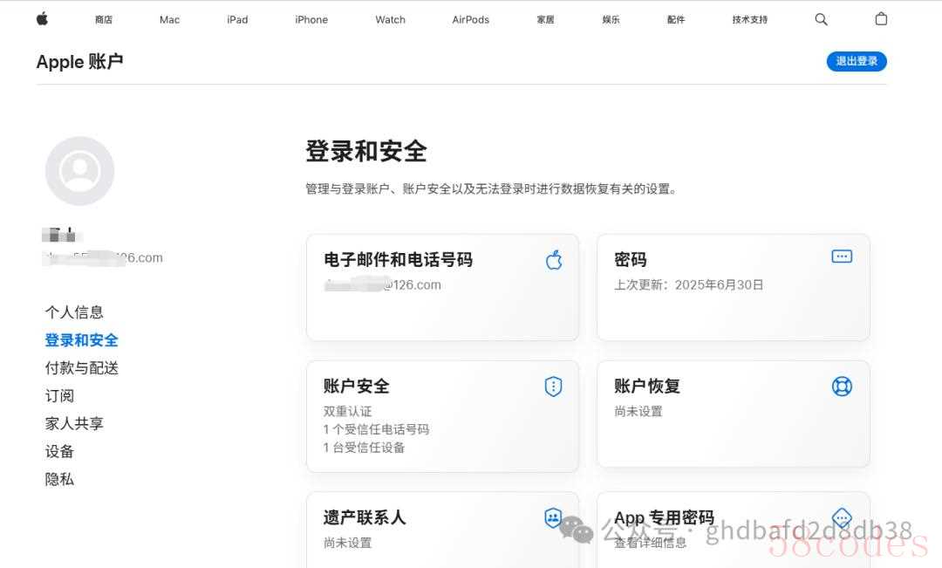Click 尚未设置 under 账户恢复
Viewport: 942px width, 568px height.
click(638, 411)
